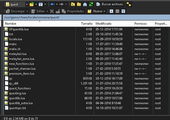Sort by Permisos column header
The height and width of the screenshot is (120, 170).
[143, 24]
